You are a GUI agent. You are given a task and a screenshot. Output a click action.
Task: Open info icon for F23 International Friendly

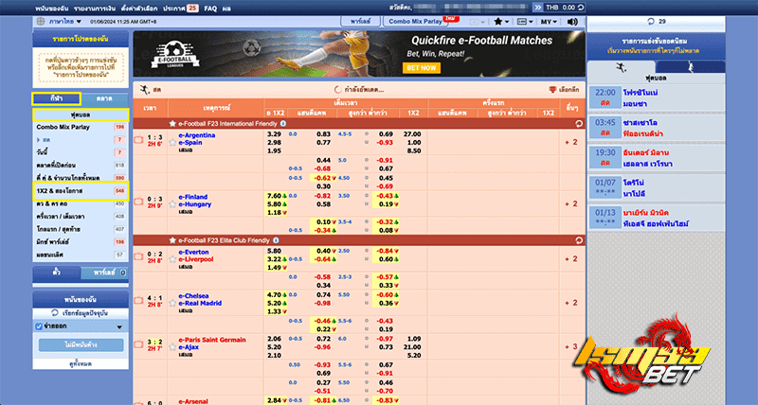pyautogui.click(x=283, y=124)
